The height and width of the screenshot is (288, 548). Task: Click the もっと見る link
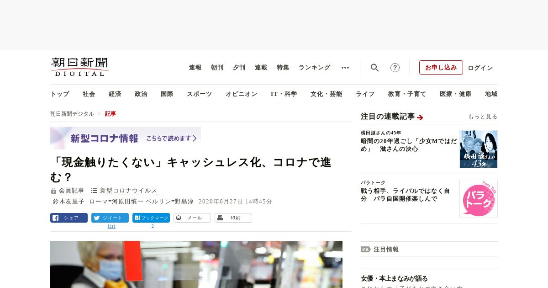point(483,117)
